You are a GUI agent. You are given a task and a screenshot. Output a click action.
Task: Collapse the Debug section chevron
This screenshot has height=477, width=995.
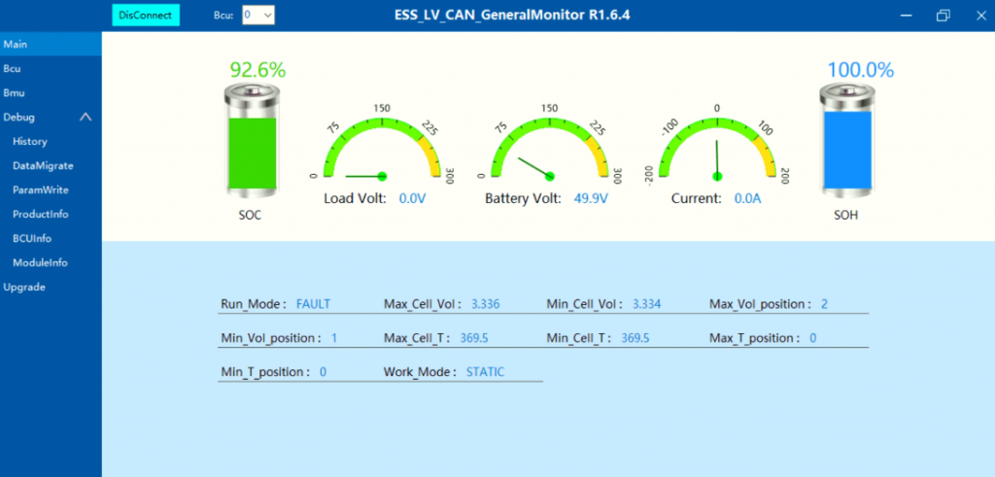pyautogui.click(x=86, y=117)
